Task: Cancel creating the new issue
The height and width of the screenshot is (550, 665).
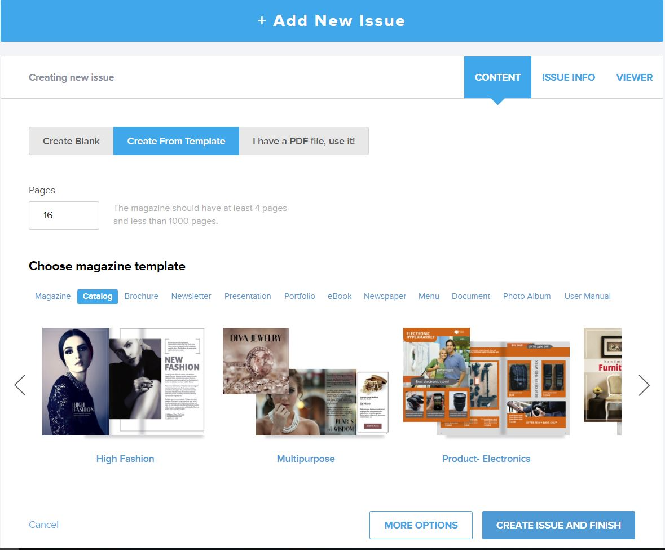Action: pos(43,525)
